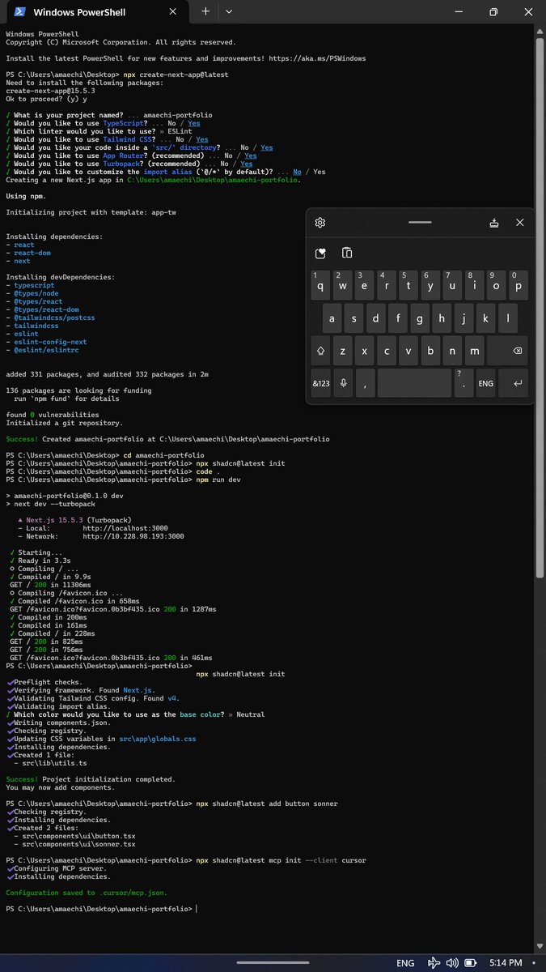
Task: Click the current PowerShell prompt line
Action: click(100, 909)
